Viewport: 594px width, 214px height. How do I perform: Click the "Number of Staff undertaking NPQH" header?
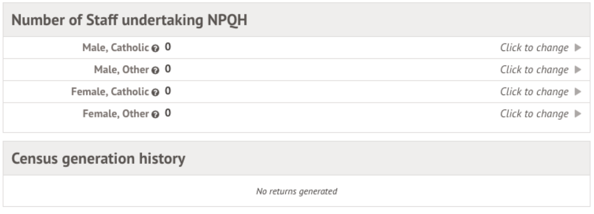(129, 21)
